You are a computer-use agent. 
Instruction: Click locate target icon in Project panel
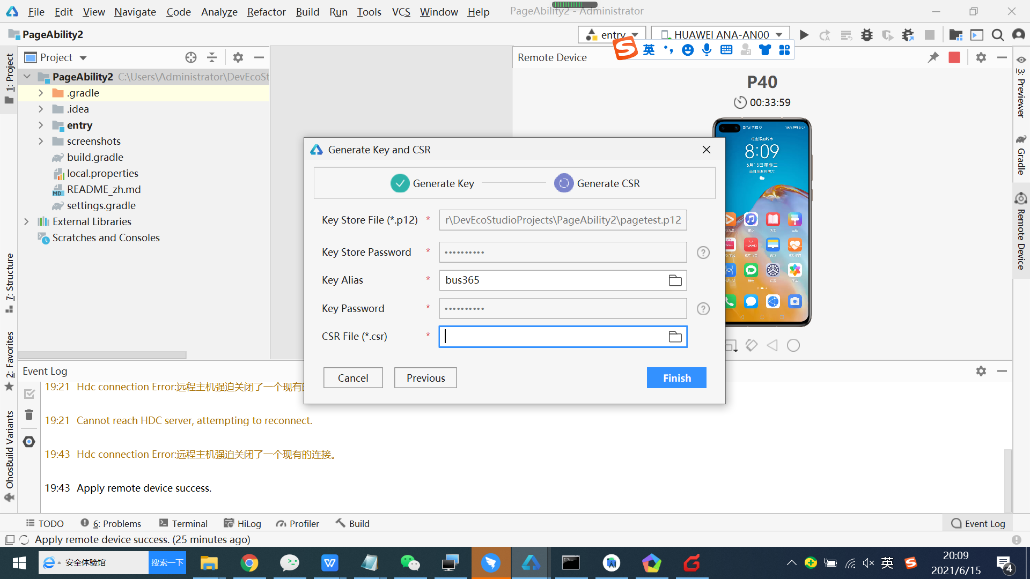[x=190, y=57]
